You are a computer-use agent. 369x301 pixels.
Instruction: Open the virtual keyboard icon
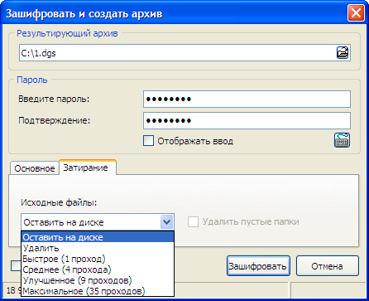(x=342, y=140)
